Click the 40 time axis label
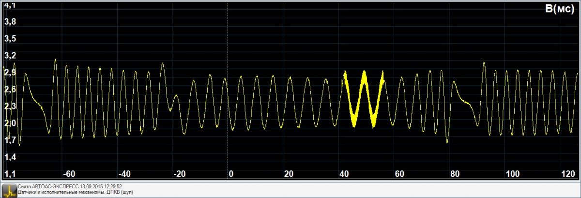 tap(345, 174)
